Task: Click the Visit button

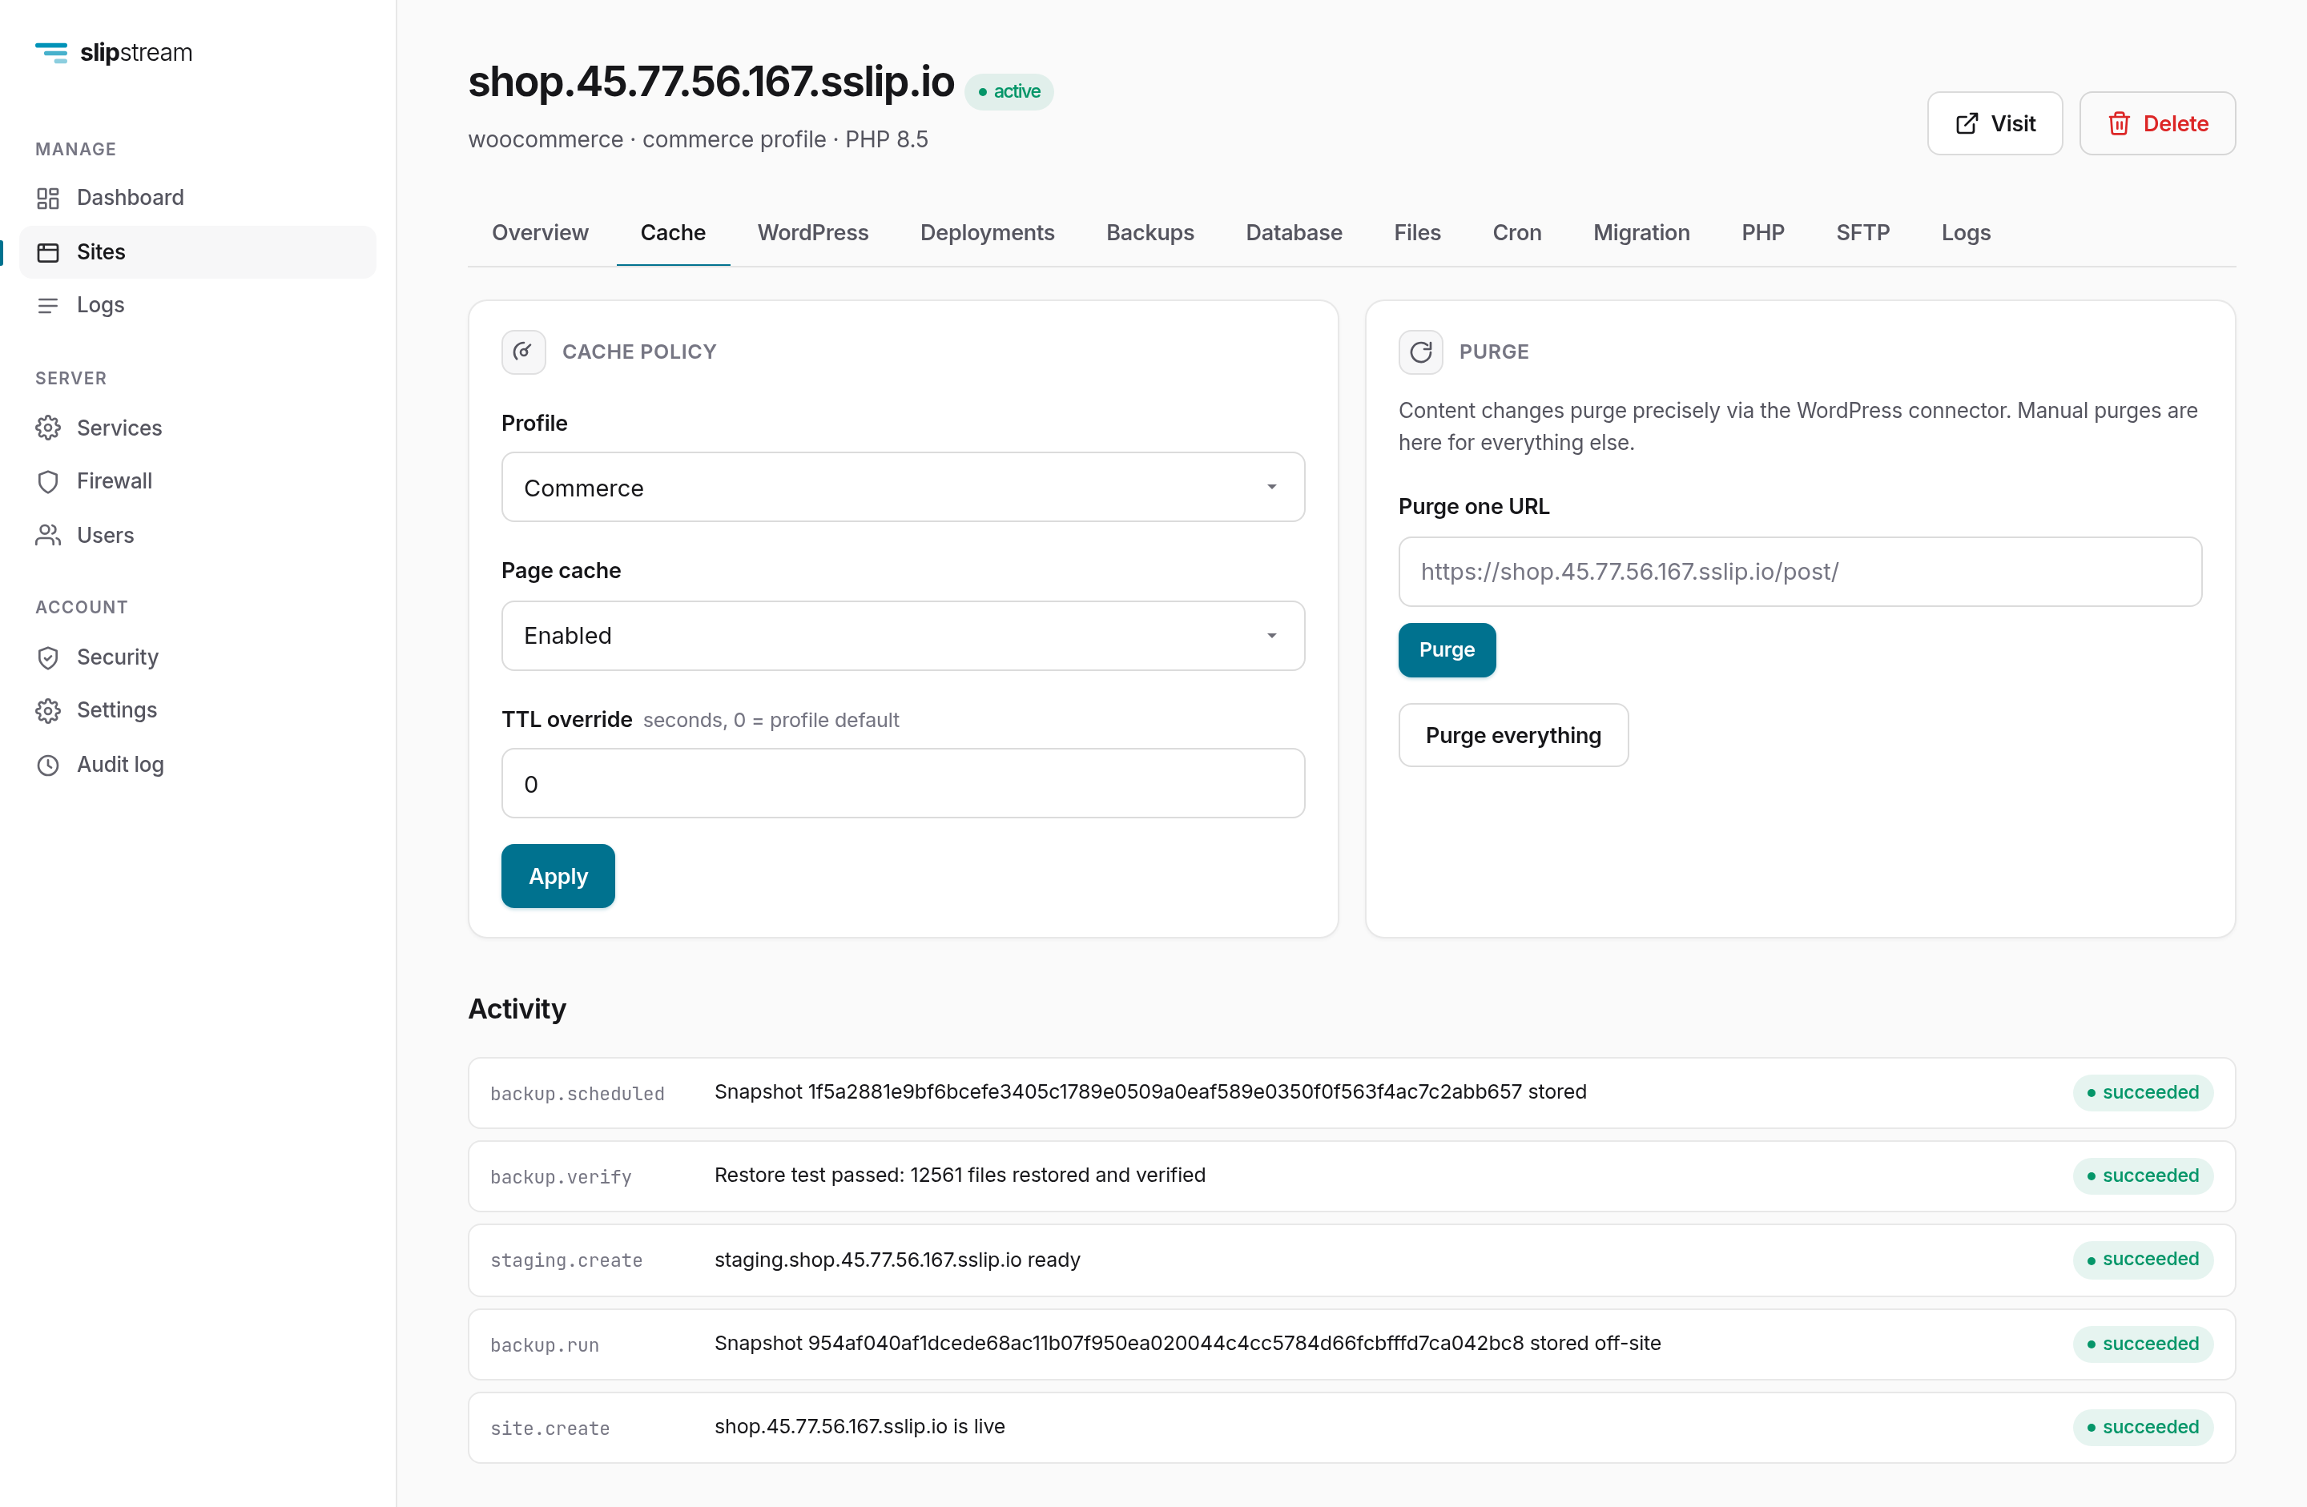Action: tap(1994, 124)
